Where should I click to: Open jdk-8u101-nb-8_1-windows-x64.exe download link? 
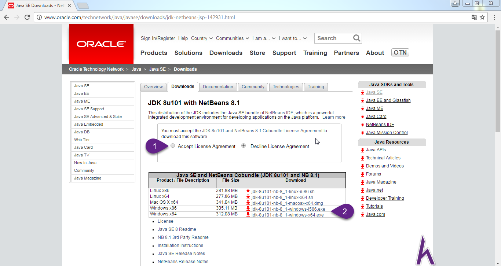point(288,215)
